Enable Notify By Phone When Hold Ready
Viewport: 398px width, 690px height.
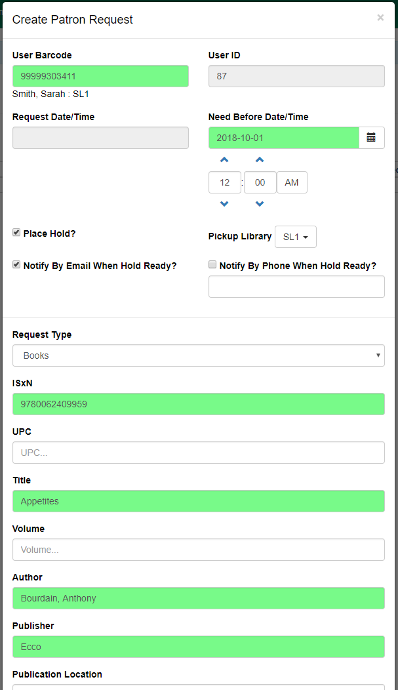[x=212, y=265]
